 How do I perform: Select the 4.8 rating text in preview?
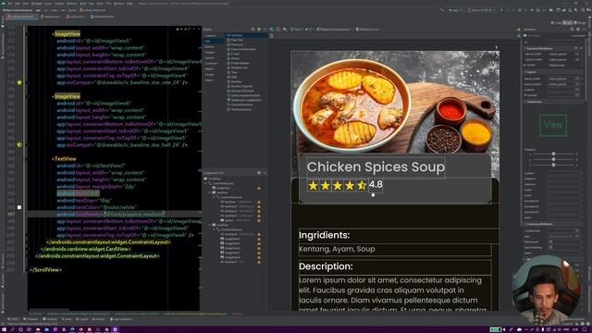[376, 184]
